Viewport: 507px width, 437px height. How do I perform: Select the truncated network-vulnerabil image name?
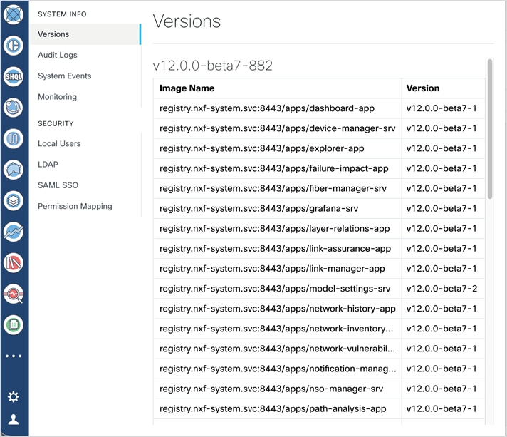pos(278,349)
